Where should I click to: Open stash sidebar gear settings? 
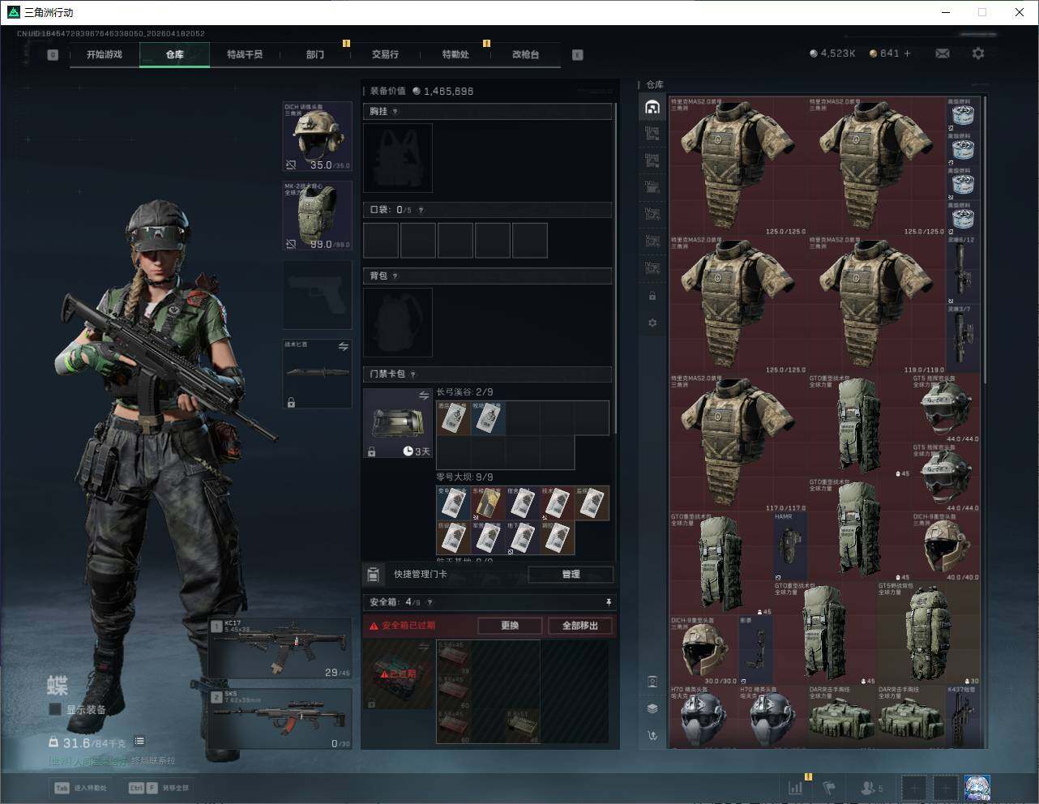pyautogui.click(x=652, y=323)
